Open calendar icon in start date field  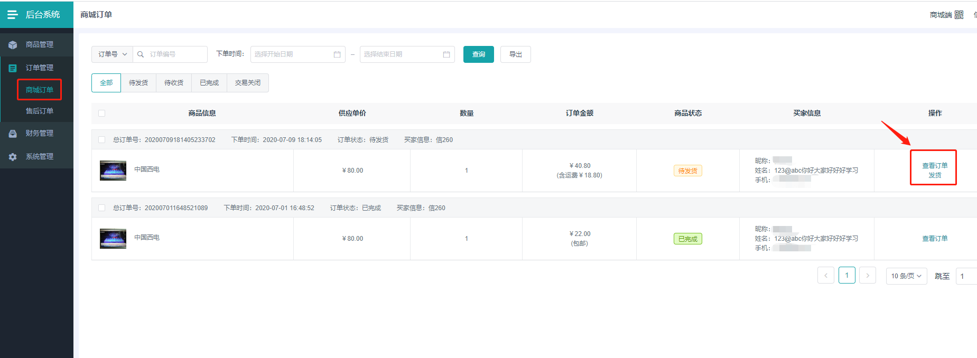pyautogui.click(x=337, y=54)
